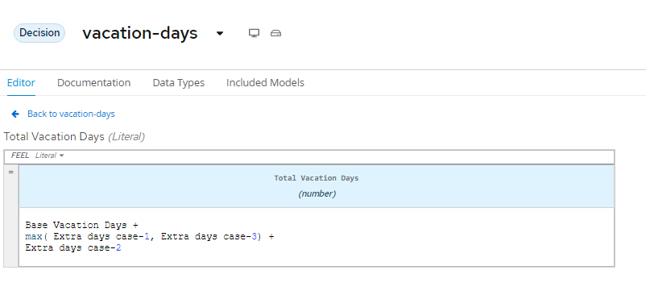Follow the Back to vacation-days link
This screenshot has height=295, width=646.
click(x=71, y=114)
